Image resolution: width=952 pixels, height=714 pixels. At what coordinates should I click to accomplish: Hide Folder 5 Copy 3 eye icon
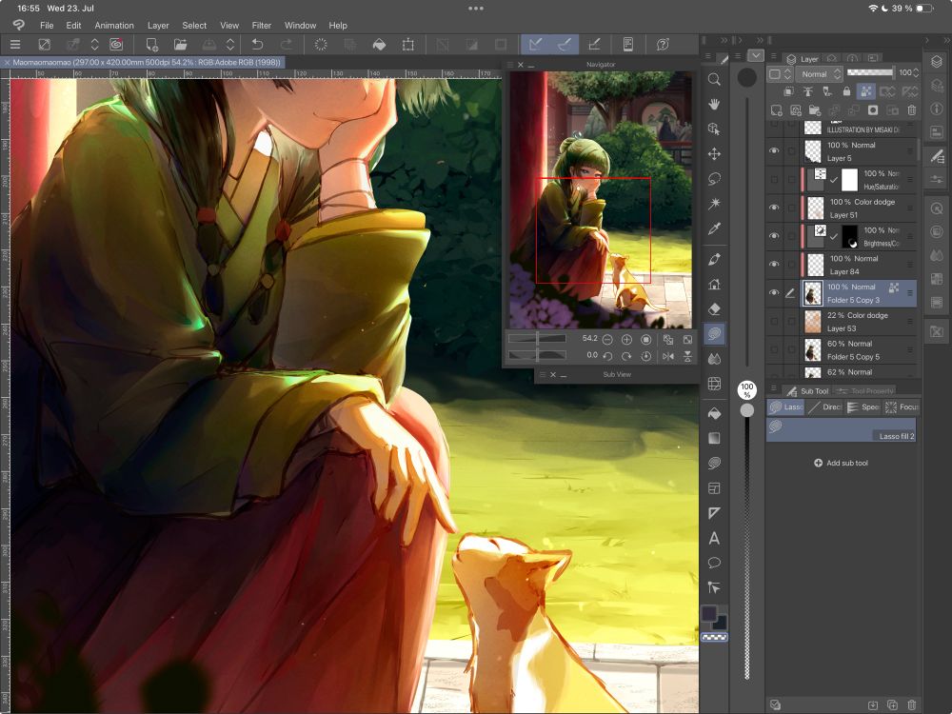tap(774, 292)
